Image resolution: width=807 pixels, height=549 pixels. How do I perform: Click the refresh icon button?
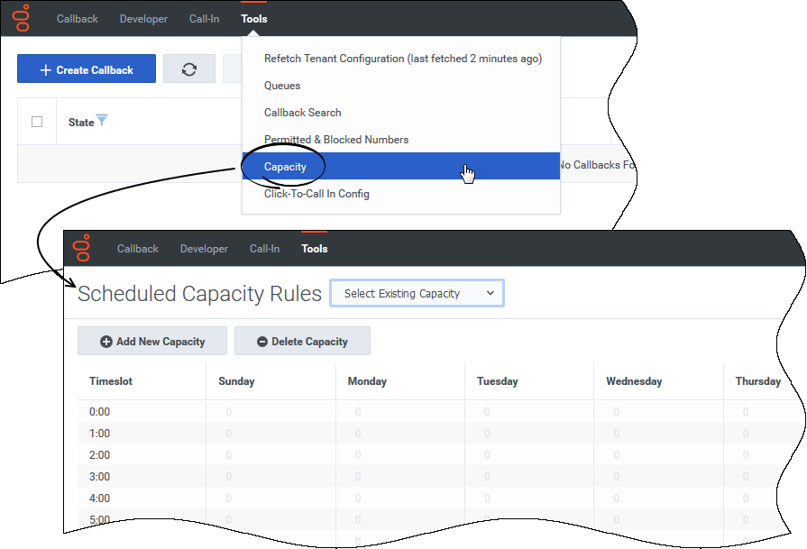coord(189,69)
